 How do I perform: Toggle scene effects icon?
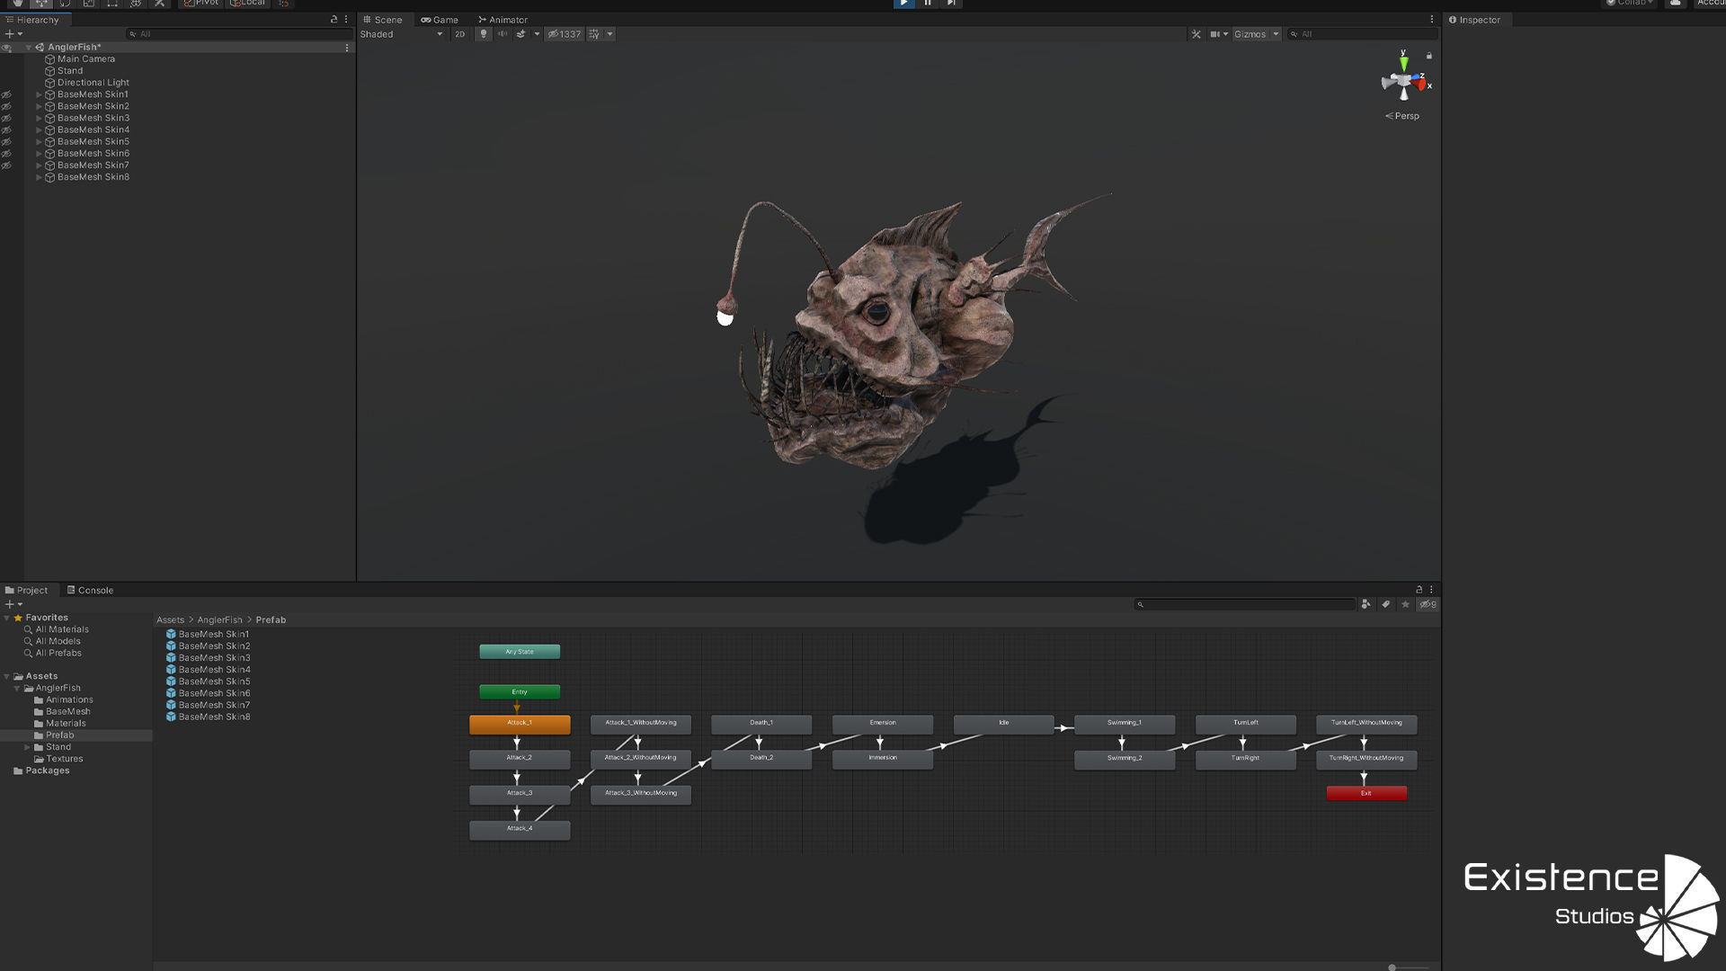[520, 34]
